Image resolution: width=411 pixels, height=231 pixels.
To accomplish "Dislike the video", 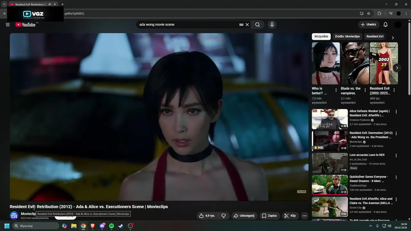I will [223, 216].
